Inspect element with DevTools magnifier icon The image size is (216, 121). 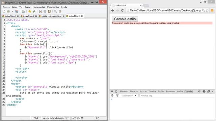(112, 91)
